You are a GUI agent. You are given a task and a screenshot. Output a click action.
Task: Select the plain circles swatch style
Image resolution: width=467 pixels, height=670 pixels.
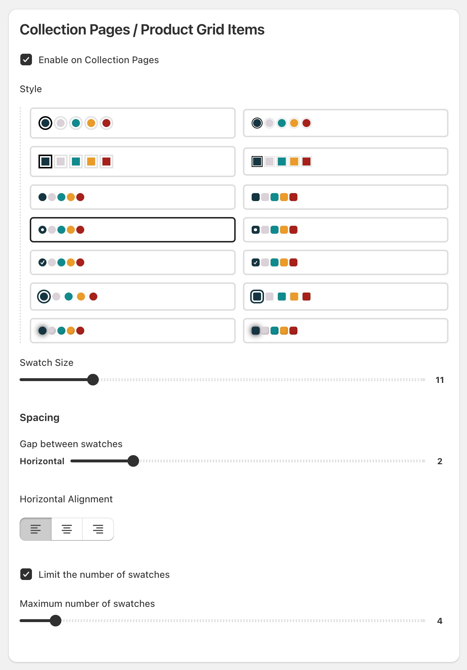click(x=133, y=197)
